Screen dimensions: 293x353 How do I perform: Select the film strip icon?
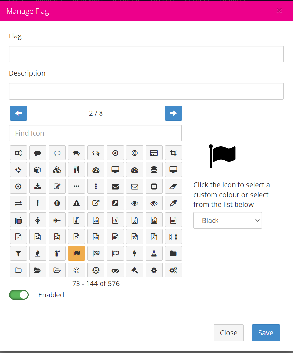(173, 237)
